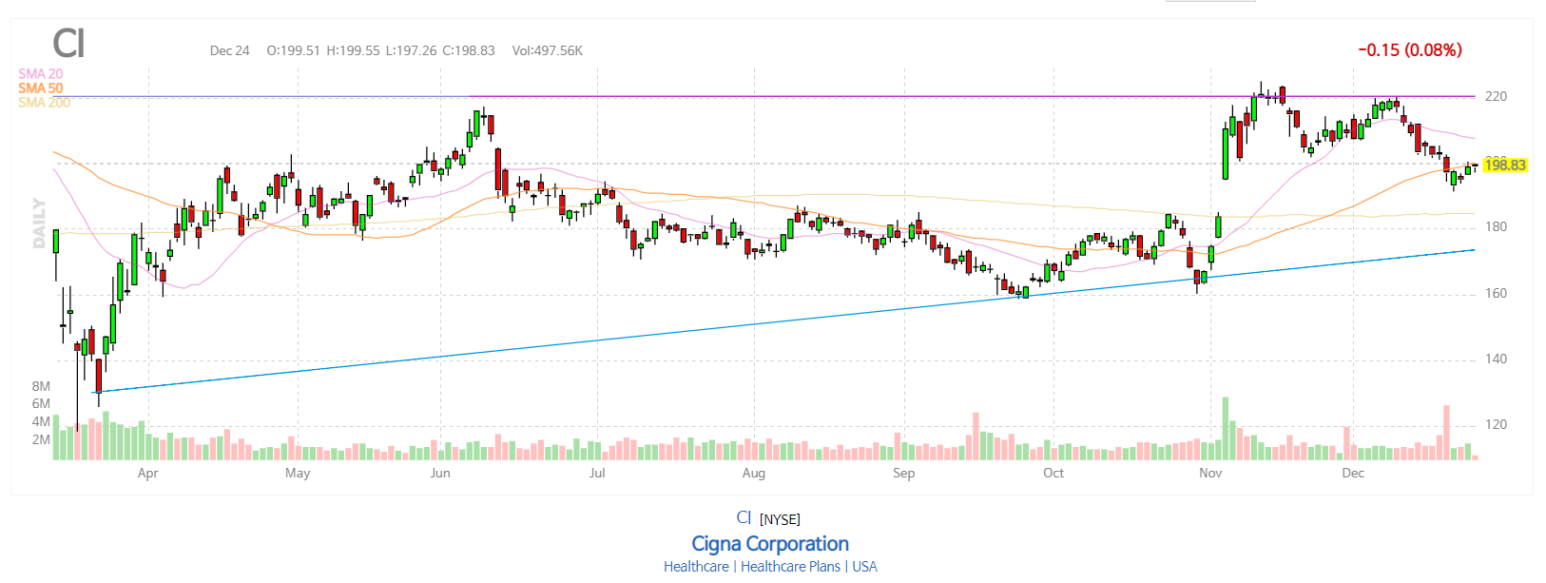1546x583 pixels.
Task: Click the H:199.55 high price value
Action: point(353,50)
